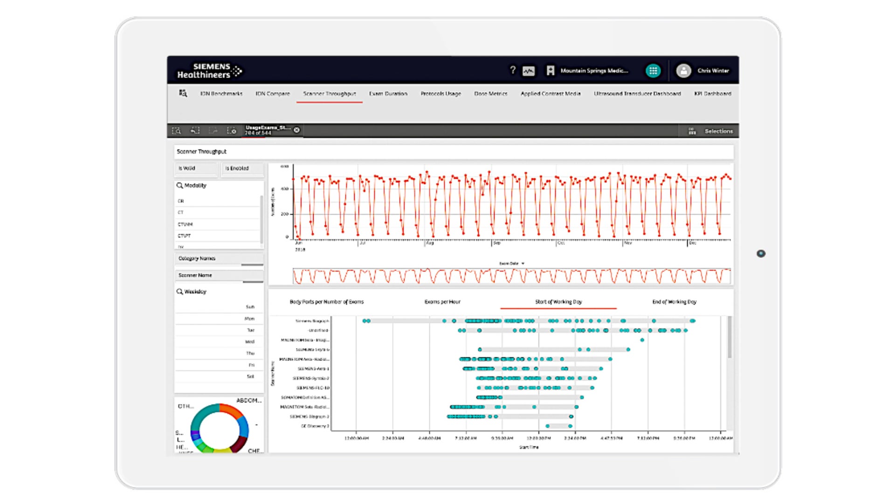Open Applied Contrast Media tab
The image size is (895, 503).
(551, 94)
